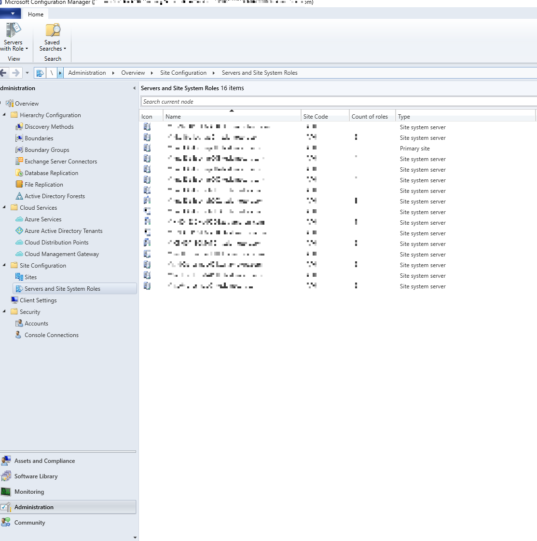Open the Boundaries node
537x541 pixels.
tap(39, 138)
